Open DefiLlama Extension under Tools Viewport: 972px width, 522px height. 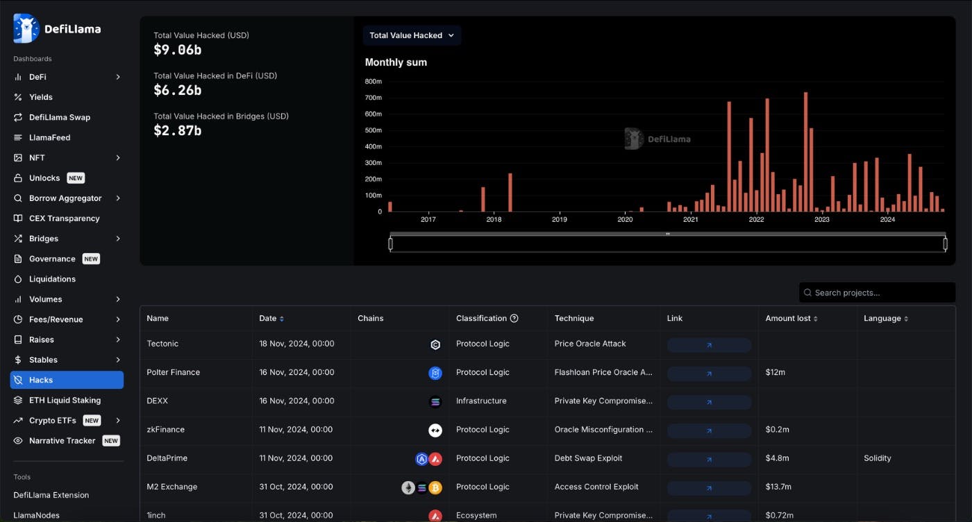coord(51,495)
